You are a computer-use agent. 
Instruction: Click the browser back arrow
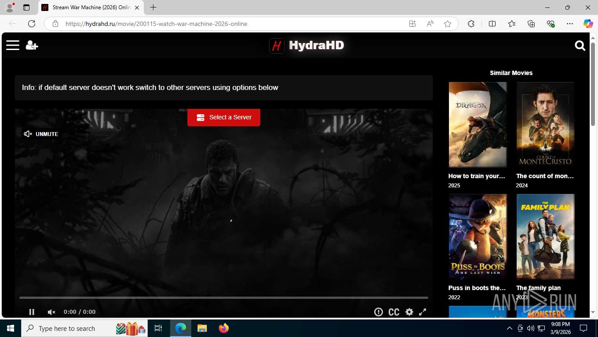(12, 24)
